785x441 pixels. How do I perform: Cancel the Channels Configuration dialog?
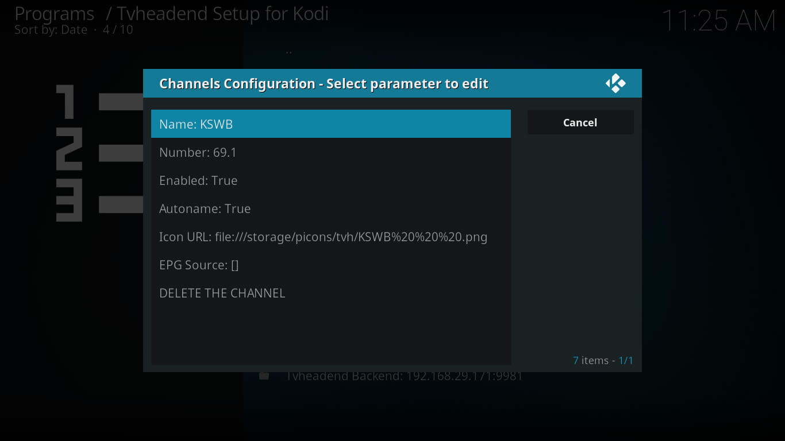[580, 122]
